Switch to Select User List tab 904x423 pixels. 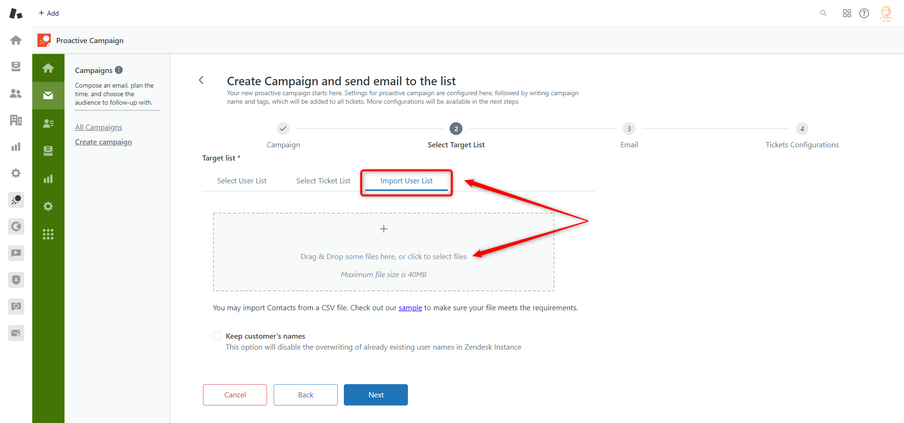tap(242, 181)
